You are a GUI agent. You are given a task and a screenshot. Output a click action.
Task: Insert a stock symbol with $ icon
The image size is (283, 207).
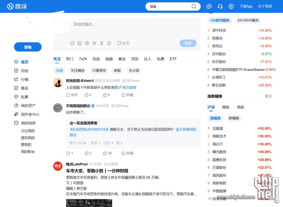click(x=102, y=43)
